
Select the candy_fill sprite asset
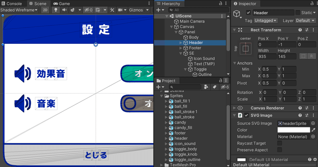[x=180, y=128]
